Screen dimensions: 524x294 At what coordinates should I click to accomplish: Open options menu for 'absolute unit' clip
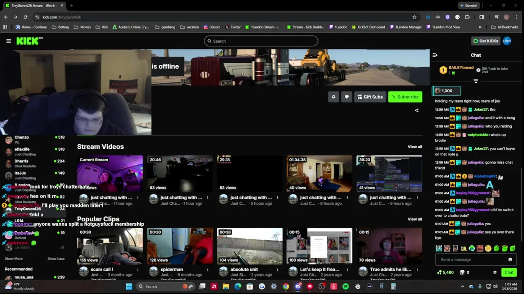point(277,270)
